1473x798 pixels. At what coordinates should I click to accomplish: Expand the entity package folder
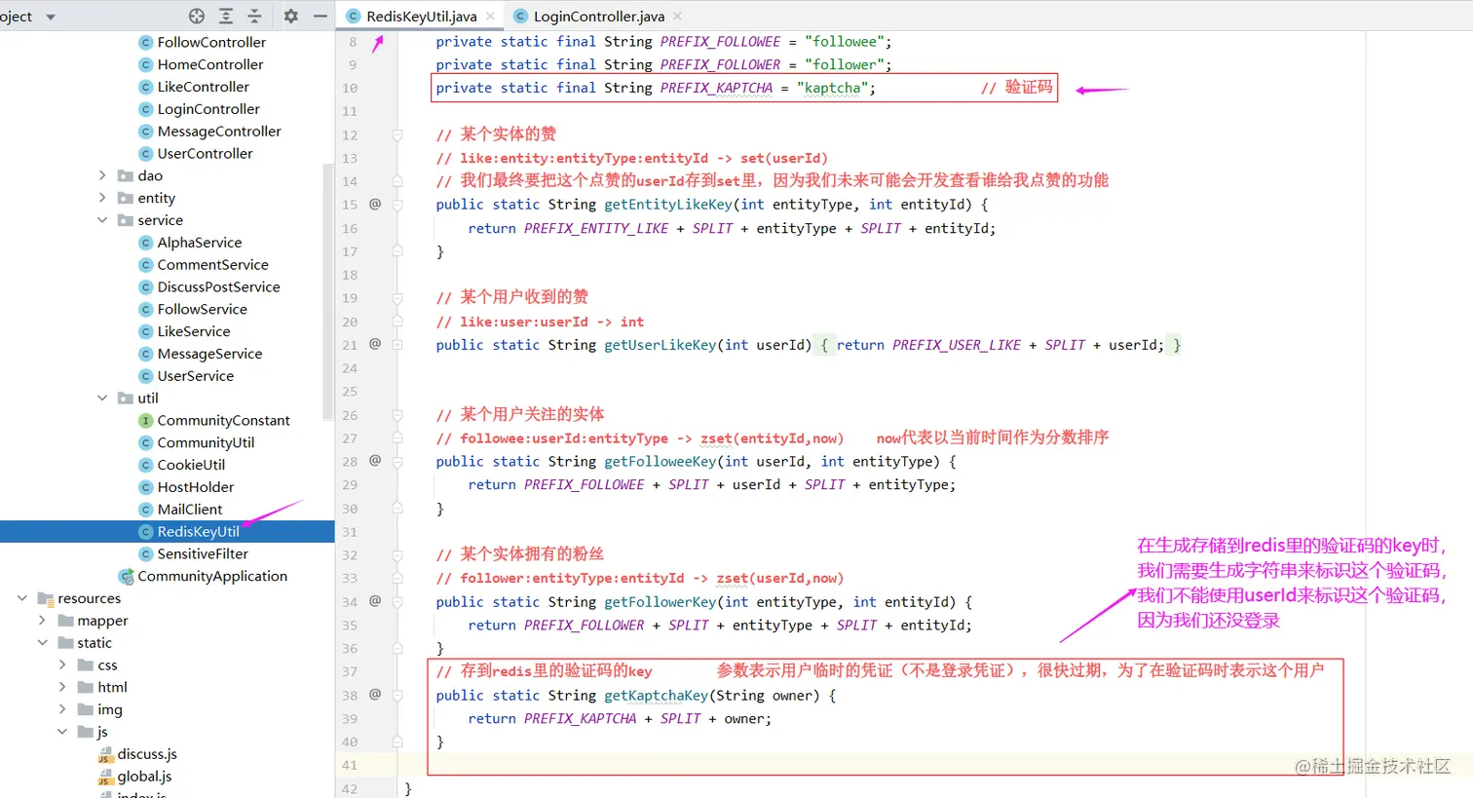tap(102, 198)
